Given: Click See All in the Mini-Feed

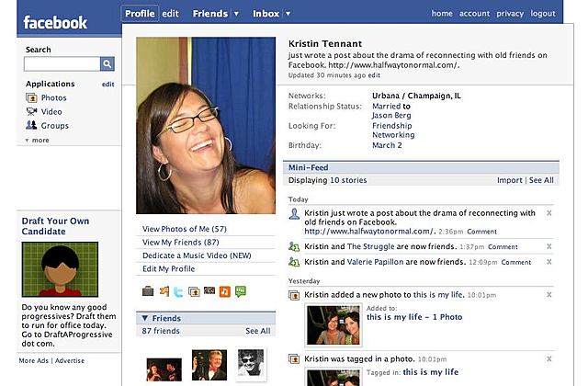Looking at the screenshot, I should (x=541, y=180).
